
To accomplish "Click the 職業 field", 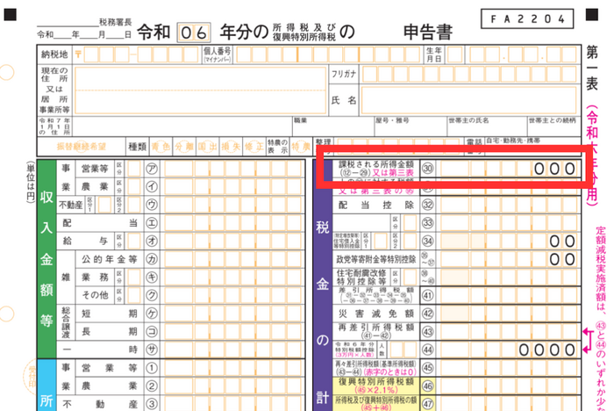I will click(x=333, y=126).
